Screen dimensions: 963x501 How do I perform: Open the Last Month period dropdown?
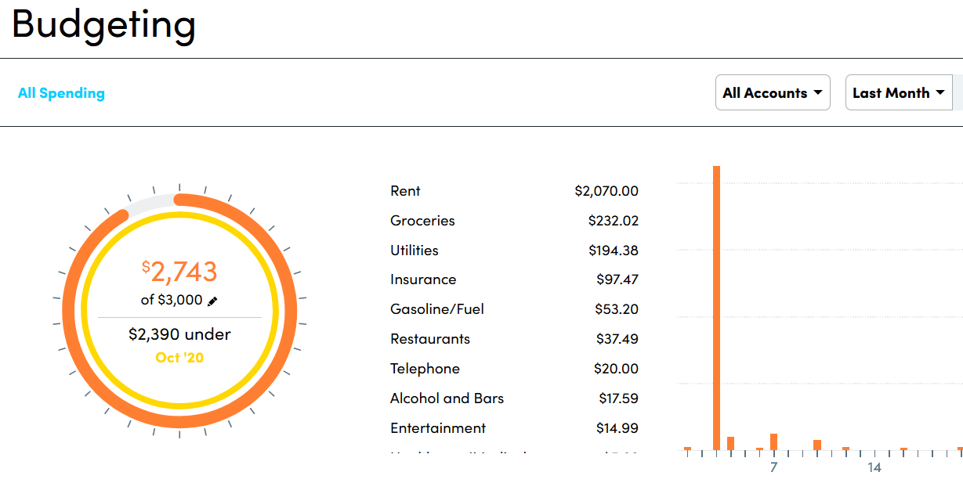(x=899, y=92)
